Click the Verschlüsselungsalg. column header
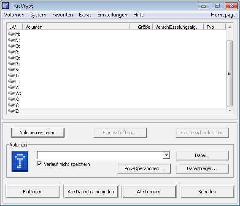This screenshot has width=240, height=206. tap(178, 27)
